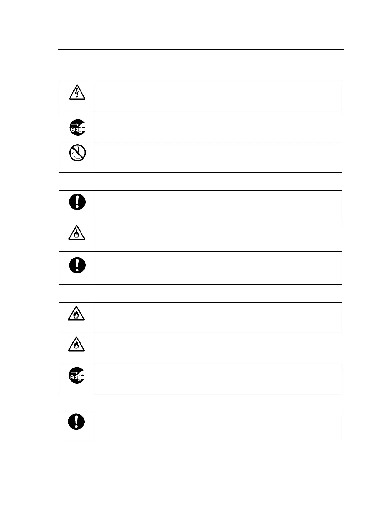
Task: Click the blank cell beside the first table's unplug icon
Action: [218, 127]
